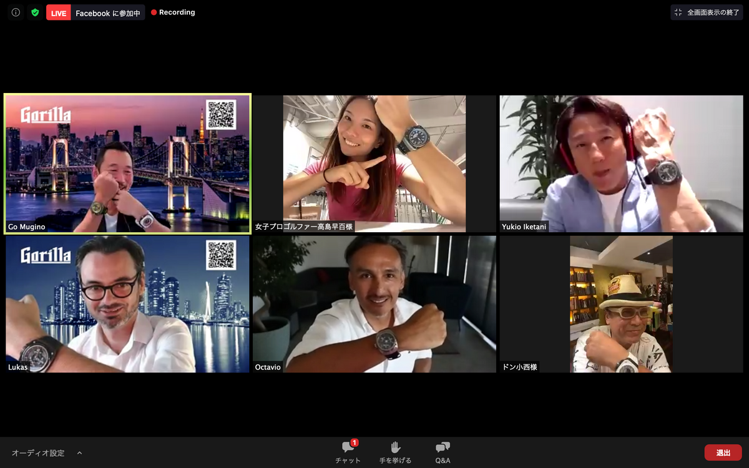The width and height of the screenshot is (749, 468).
Task: Click the red leave meeting button
Action: point(723,452)
